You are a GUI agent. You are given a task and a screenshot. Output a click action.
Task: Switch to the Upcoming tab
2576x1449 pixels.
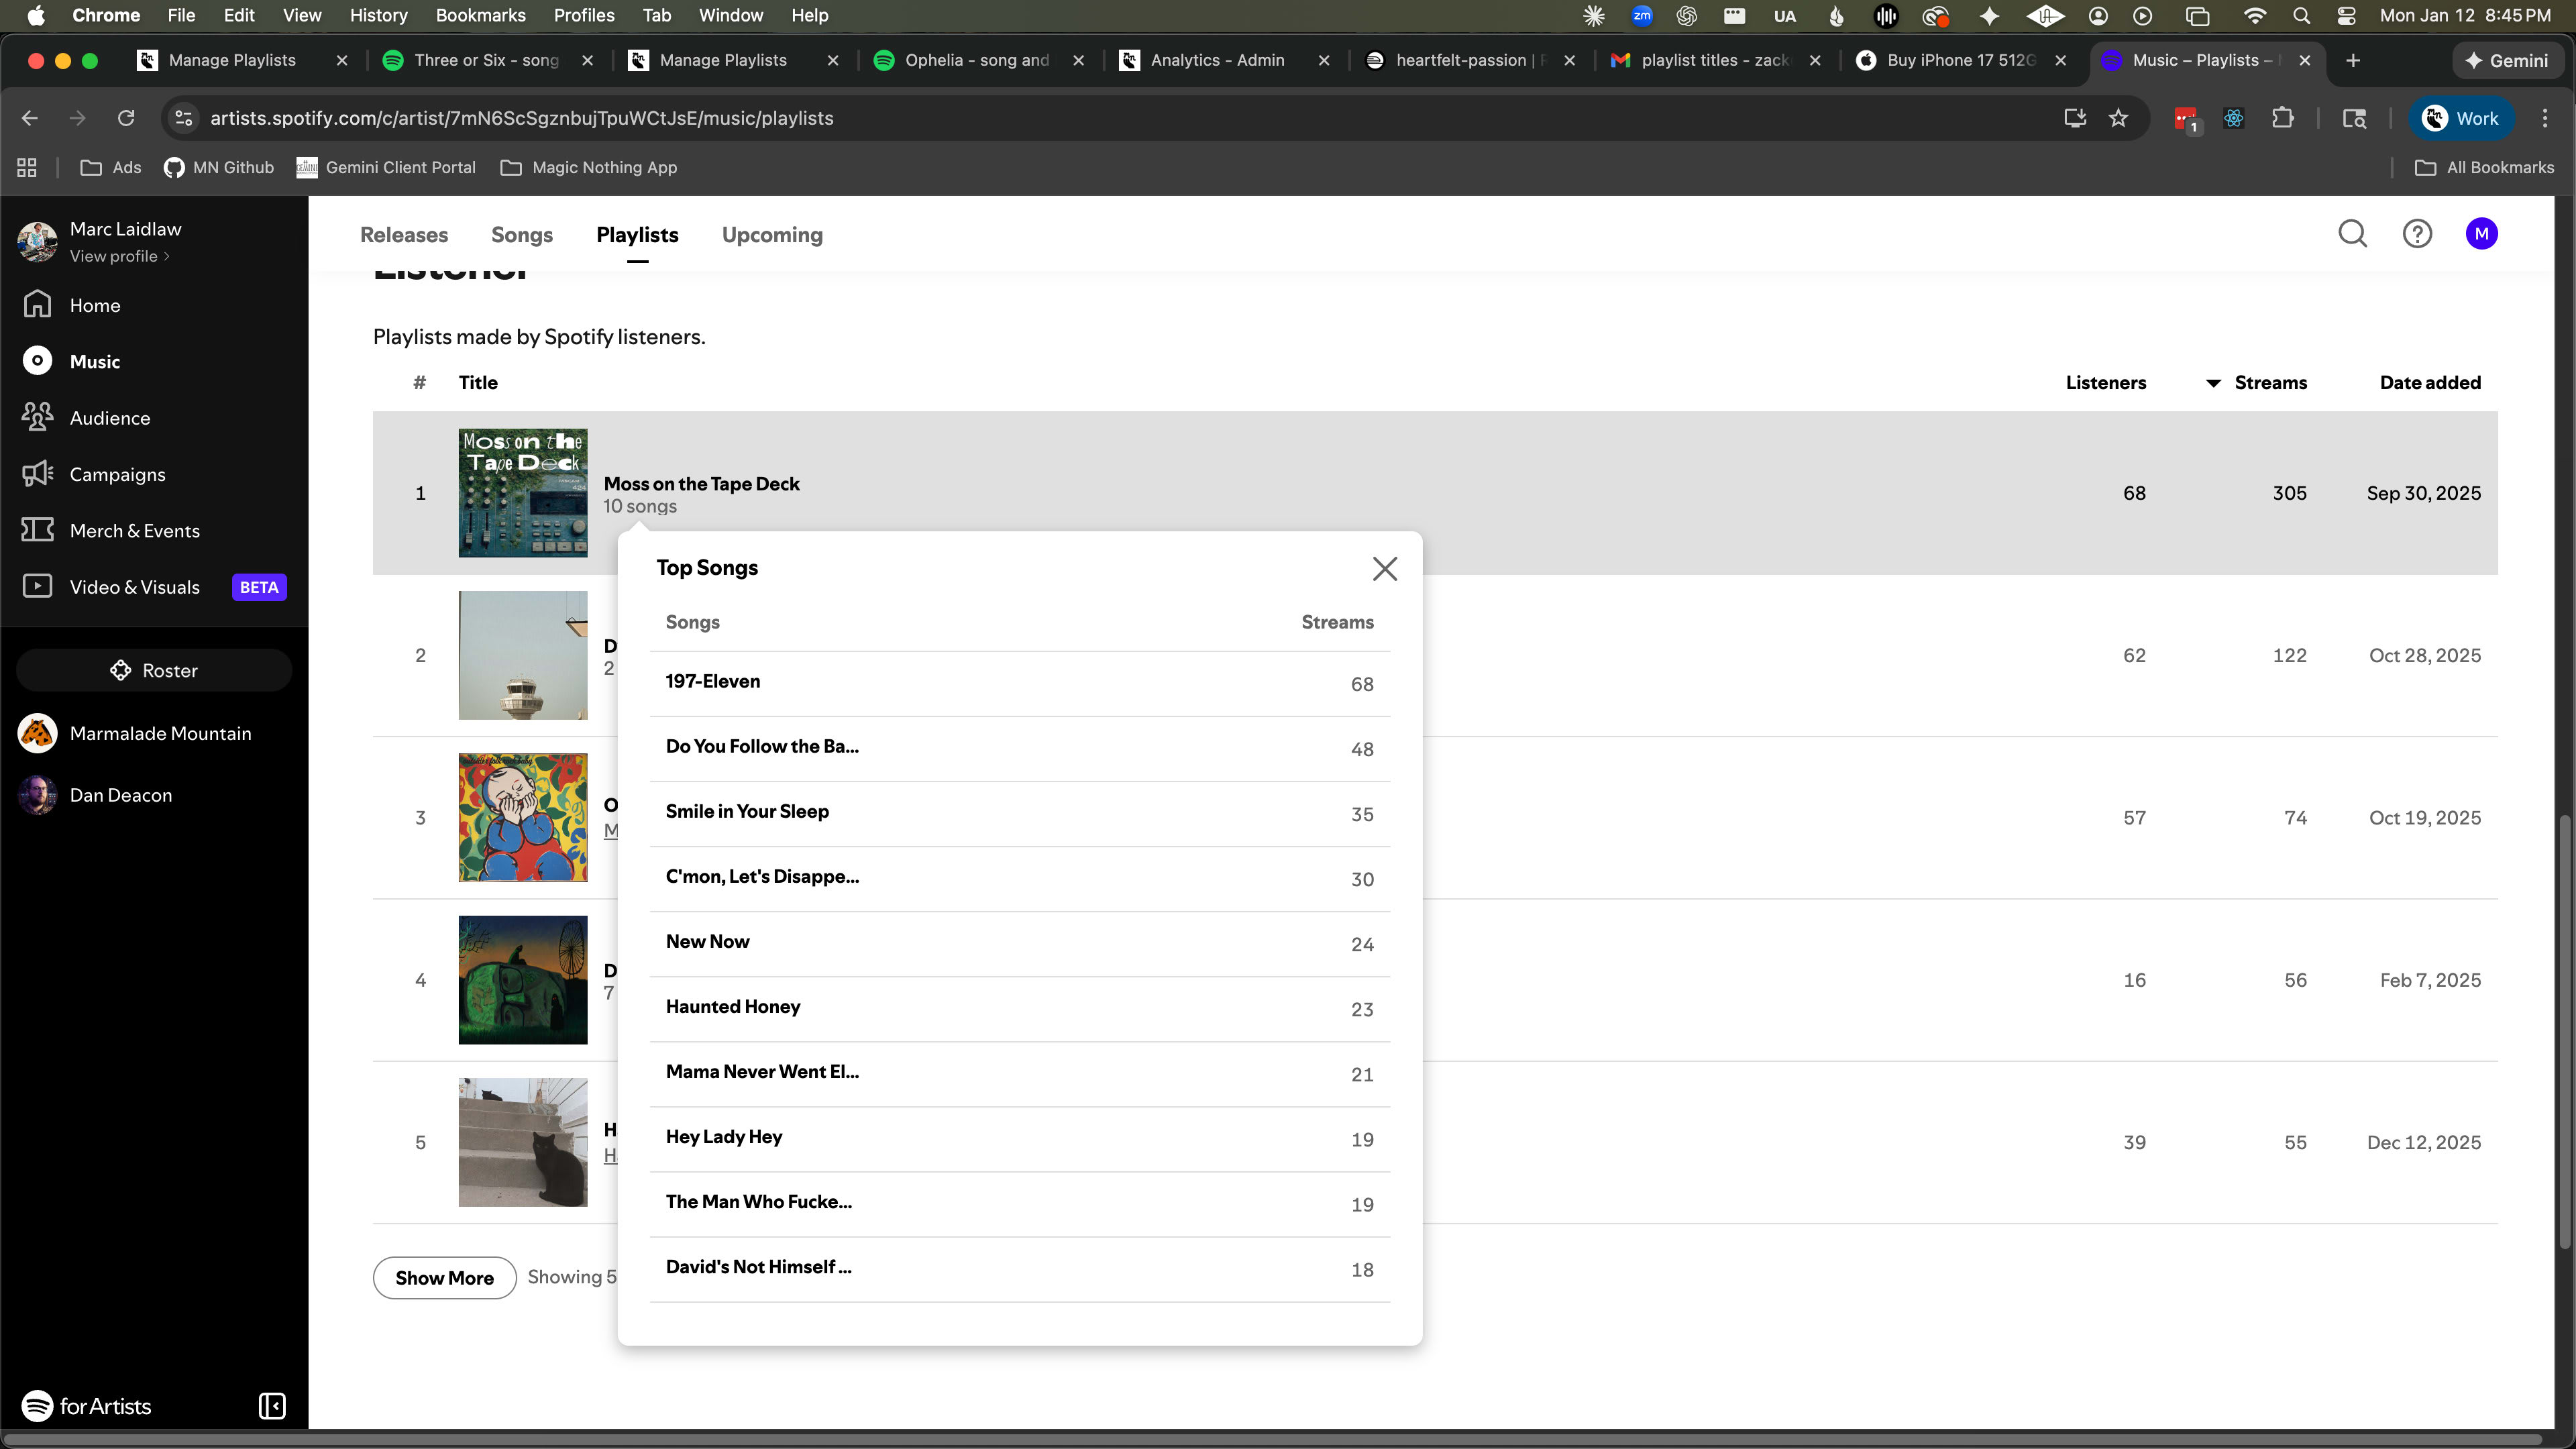771,235
